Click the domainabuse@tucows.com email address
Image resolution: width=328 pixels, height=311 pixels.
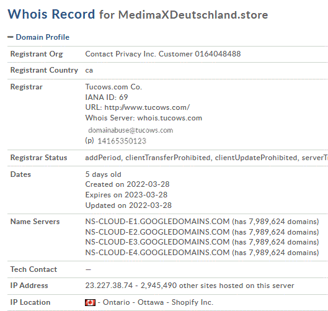[131, 130]
